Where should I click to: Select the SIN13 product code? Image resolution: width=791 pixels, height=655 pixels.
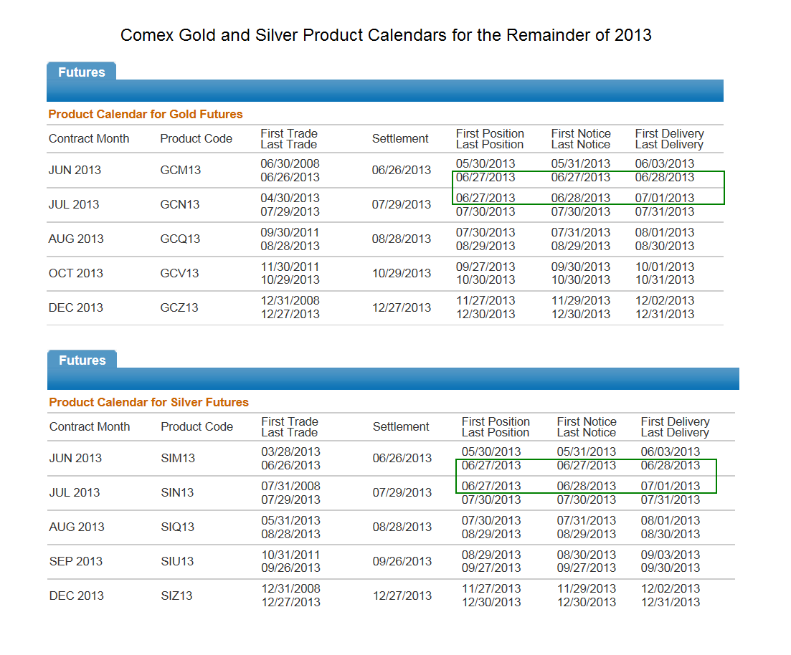177,492
